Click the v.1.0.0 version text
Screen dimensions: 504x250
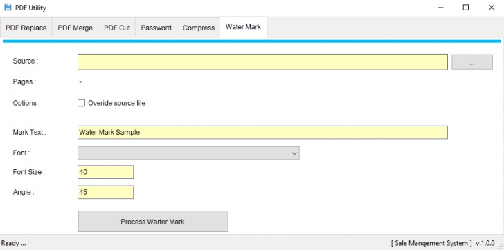click(485, 243)
